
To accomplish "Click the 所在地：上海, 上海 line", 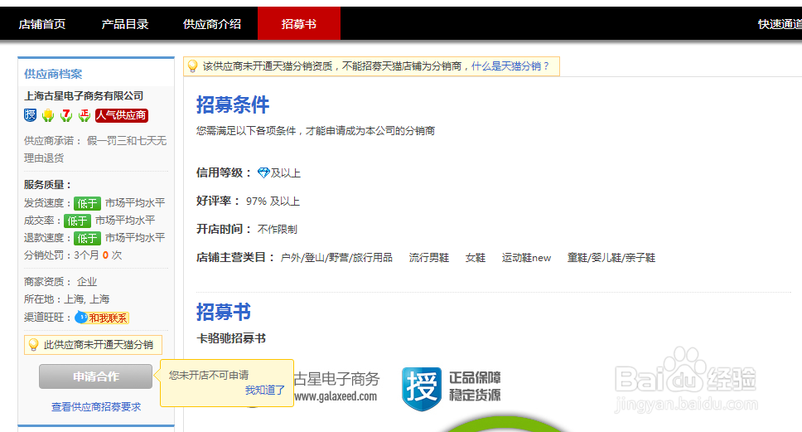I will click(x=66, y=299).
